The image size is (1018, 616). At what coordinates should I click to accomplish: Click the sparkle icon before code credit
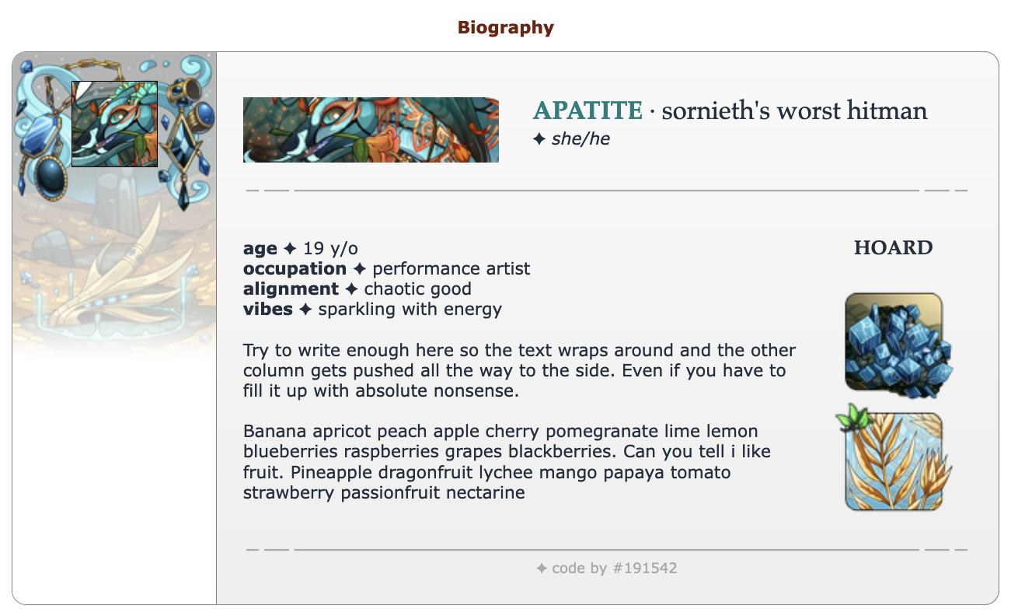point(542,569)
